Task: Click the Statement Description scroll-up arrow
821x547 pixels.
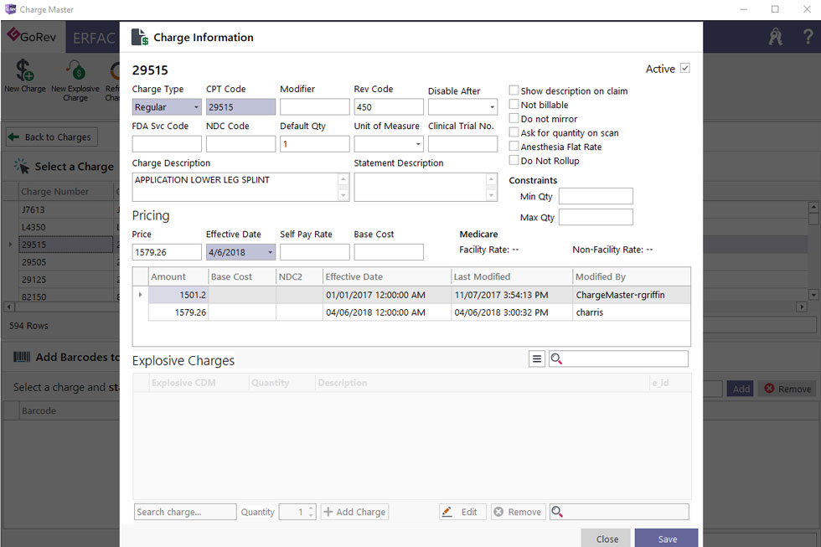Action: coord(491,179)
